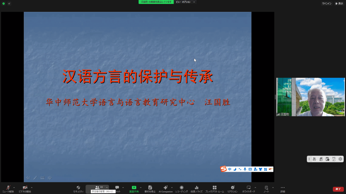
Task: Start recording with the レコーディング button
Action: click(182, 188)
